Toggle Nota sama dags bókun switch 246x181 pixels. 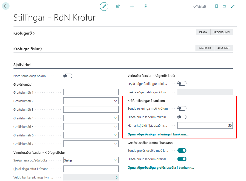(68, 76)
